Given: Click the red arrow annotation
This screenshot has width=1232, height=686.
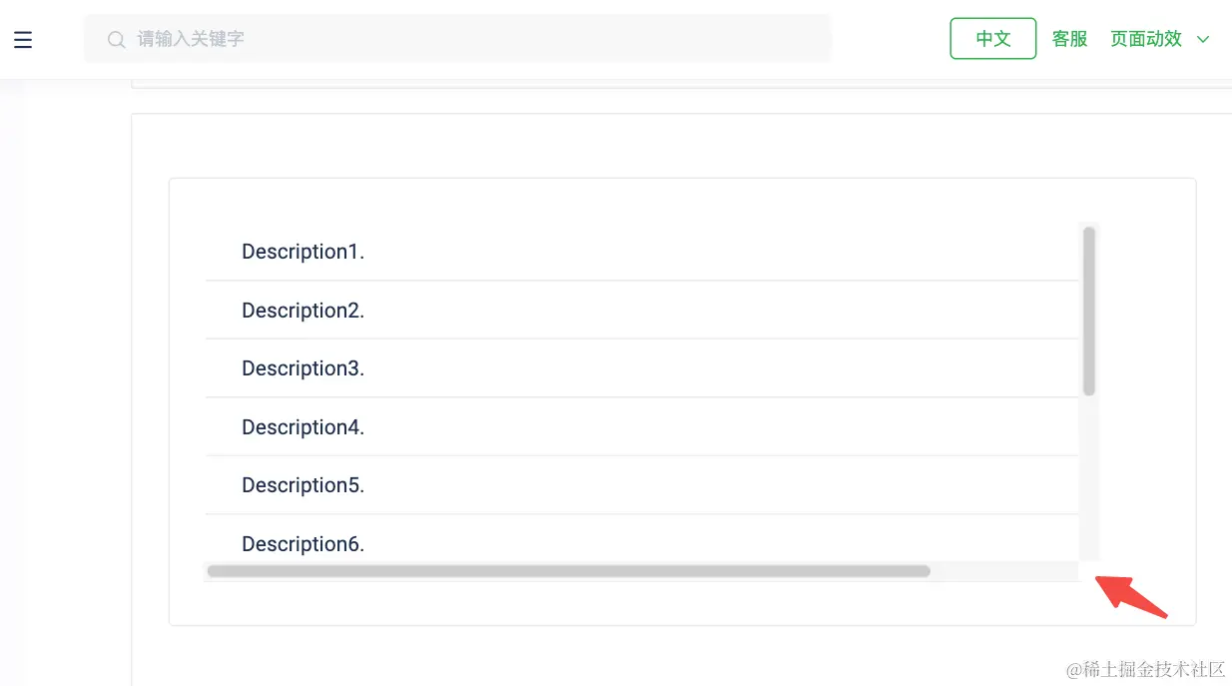Looking at the screenshot, I should pyautogui.click(x=1131, y=596).
